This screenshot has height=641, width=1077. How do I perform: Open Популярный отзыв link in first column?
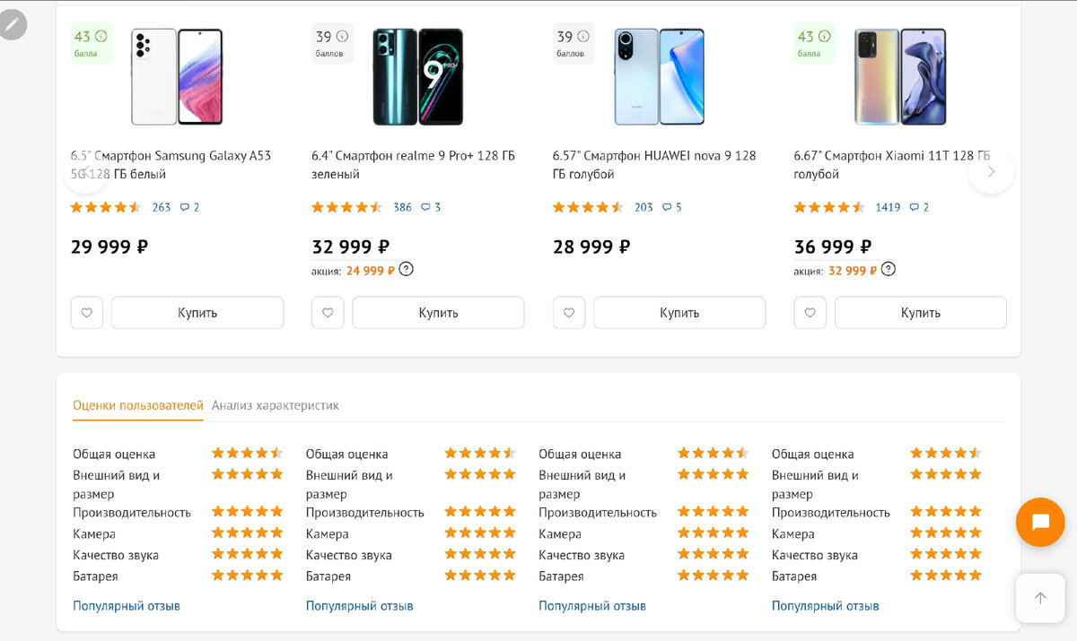[x=127, y=606]
